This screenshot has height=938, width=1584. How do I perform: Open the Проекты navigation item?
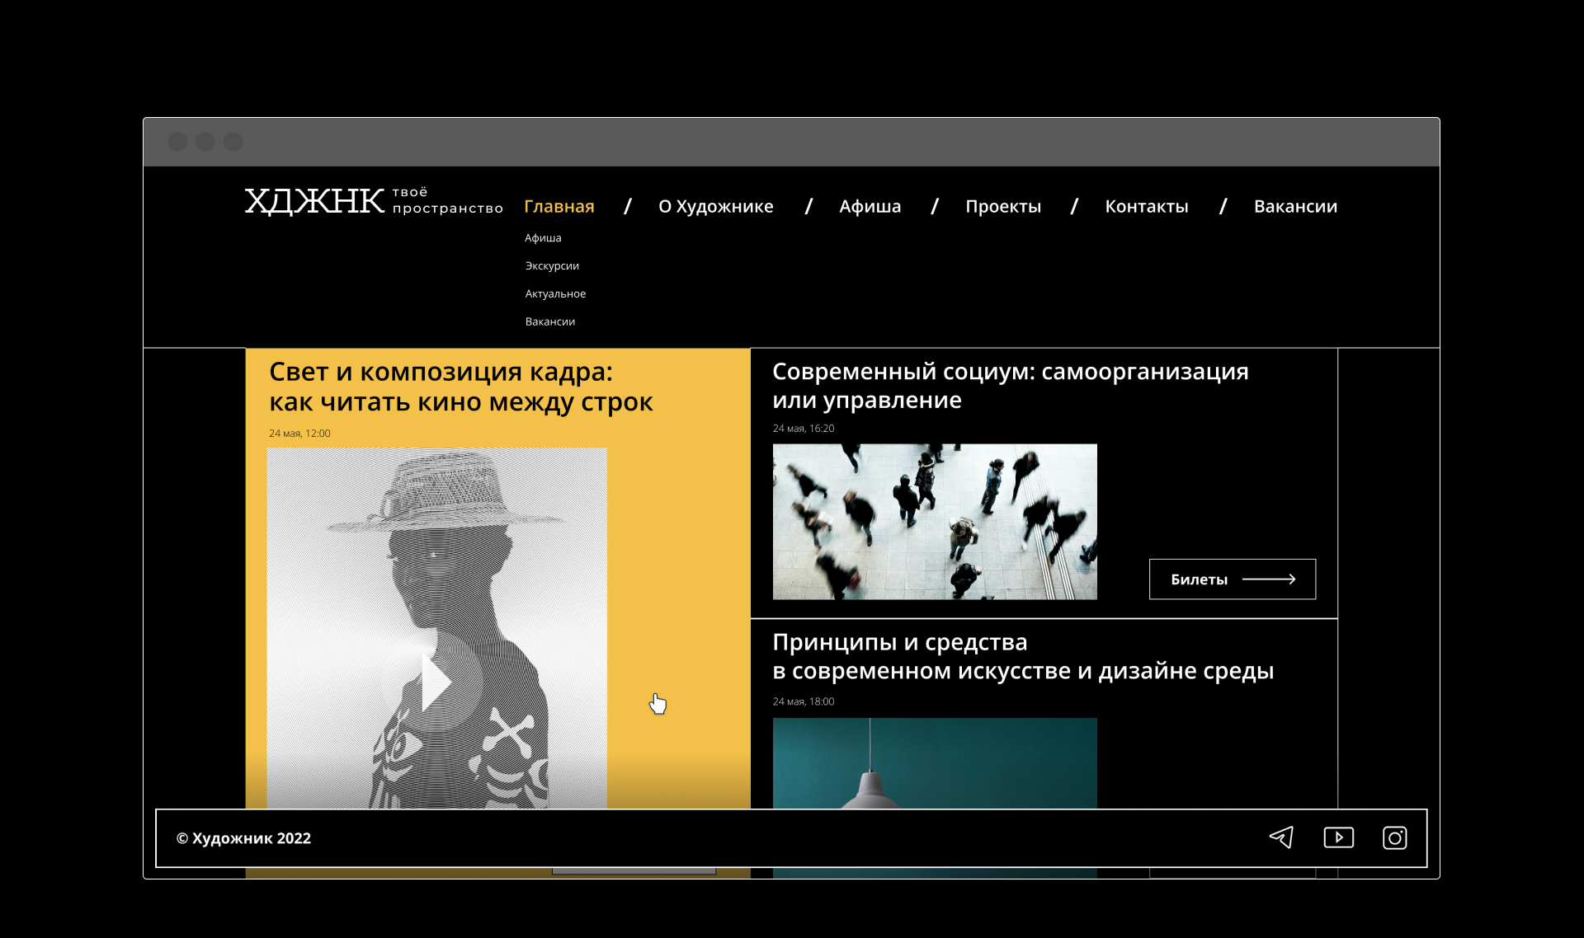point(1003,206)
